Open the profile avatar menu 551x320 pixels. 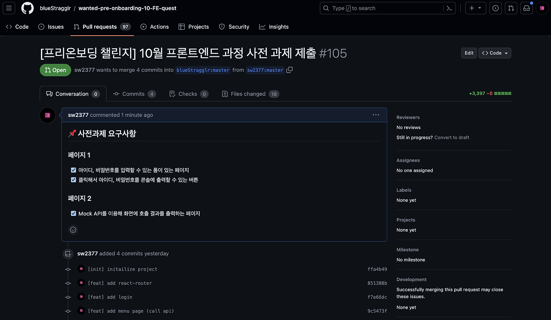pyautogui.click(x=542, y=8)
